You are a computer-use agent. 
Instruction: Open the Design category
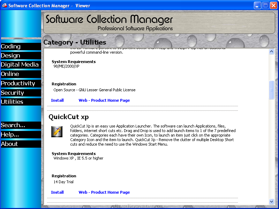[x=21, y=55]
